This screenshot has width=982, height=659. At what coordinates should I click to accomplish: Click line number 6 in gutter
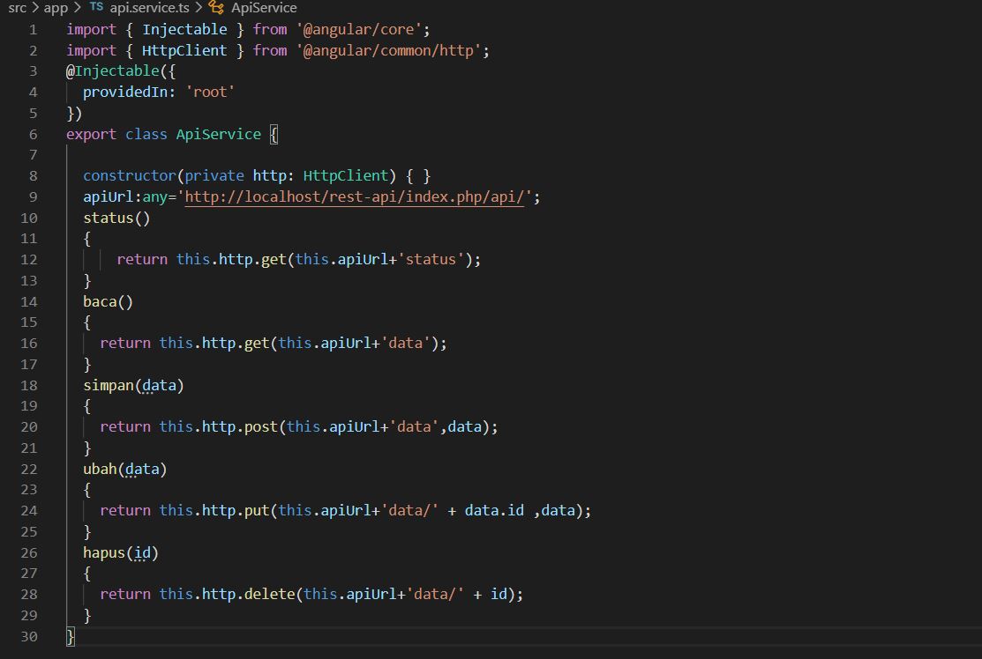tap(34, 135)
